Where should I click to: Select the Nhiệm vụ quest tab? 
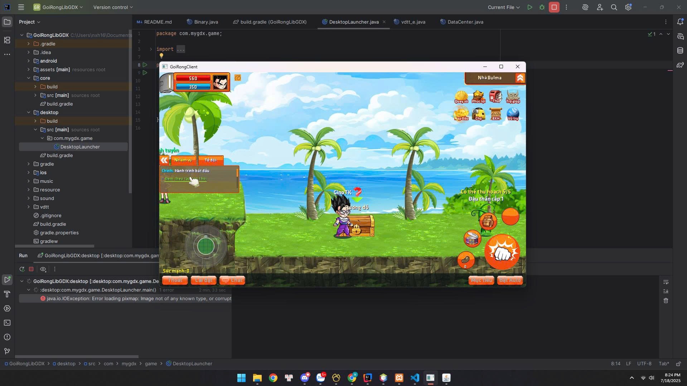183,160
